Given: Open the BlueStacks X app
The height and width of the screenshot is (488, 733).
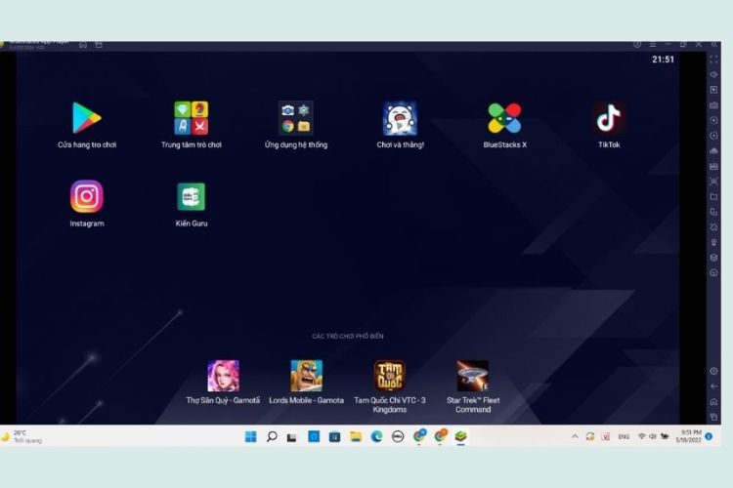Looking at the screenshot, I should pos(504,118).
